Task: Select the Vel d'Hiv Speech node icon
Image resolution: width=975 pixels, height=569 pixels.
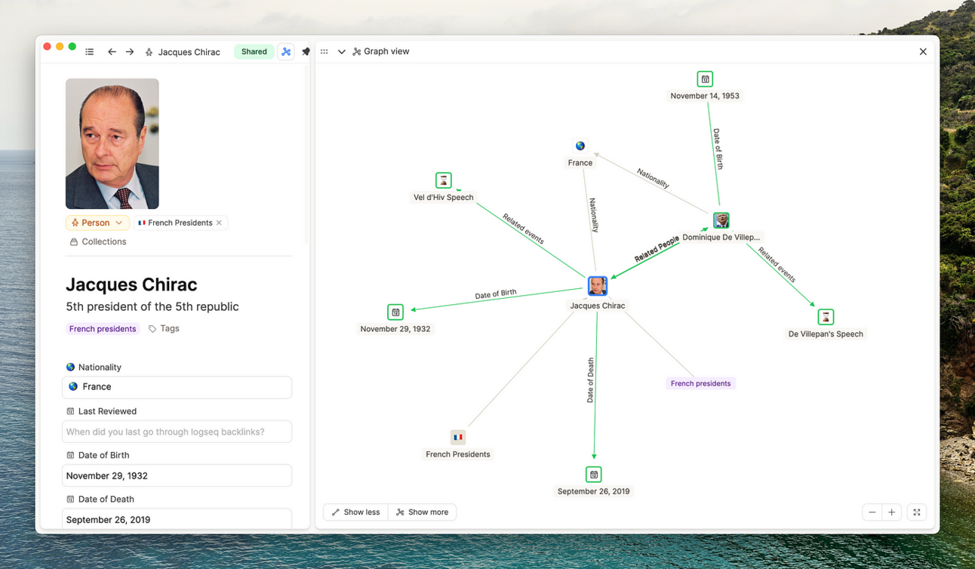Action: click(444, 180)
